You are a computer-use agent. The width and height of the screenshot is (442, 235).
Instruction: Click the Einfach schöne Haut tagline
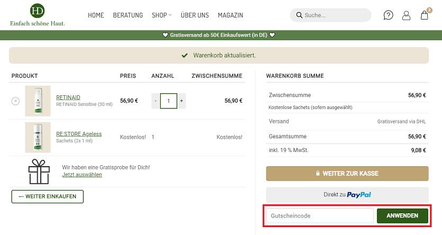tap(38, 23)
